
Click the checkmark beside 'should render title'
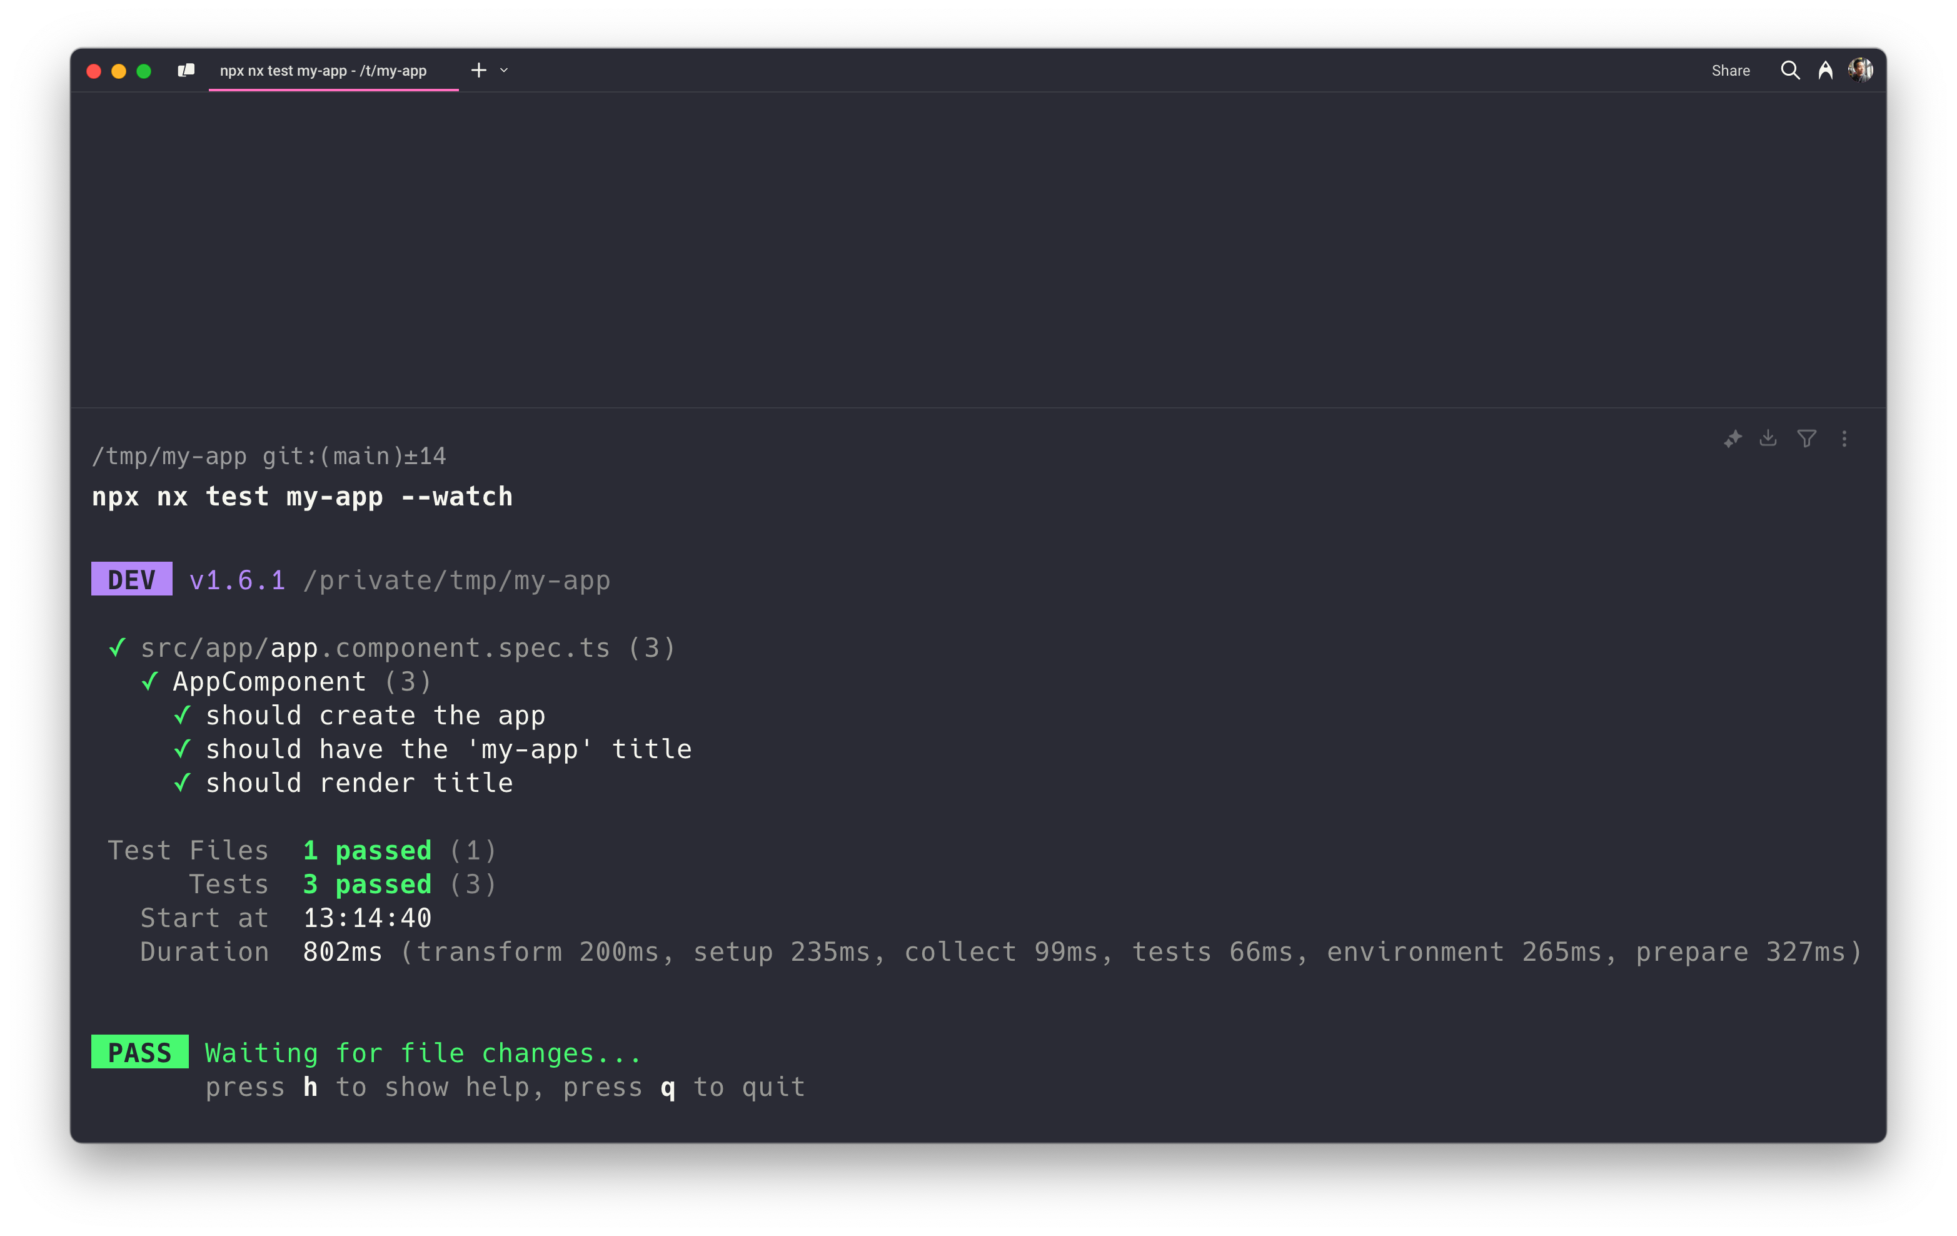[183, 783]
